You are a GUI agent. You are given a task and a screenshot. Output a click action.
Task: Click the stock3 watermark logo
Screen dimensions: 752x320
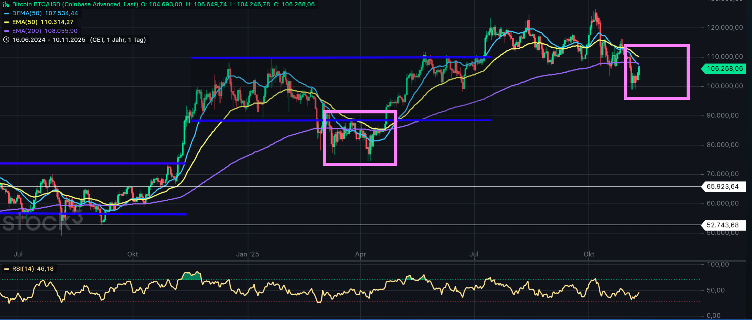tap(41, 221)
